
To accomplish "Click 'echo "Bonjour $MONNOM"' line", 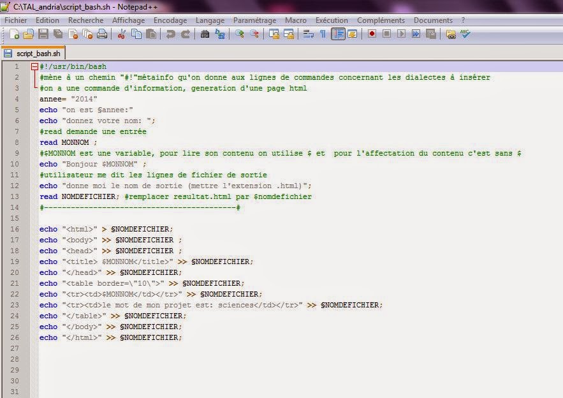I will [93, 164].
